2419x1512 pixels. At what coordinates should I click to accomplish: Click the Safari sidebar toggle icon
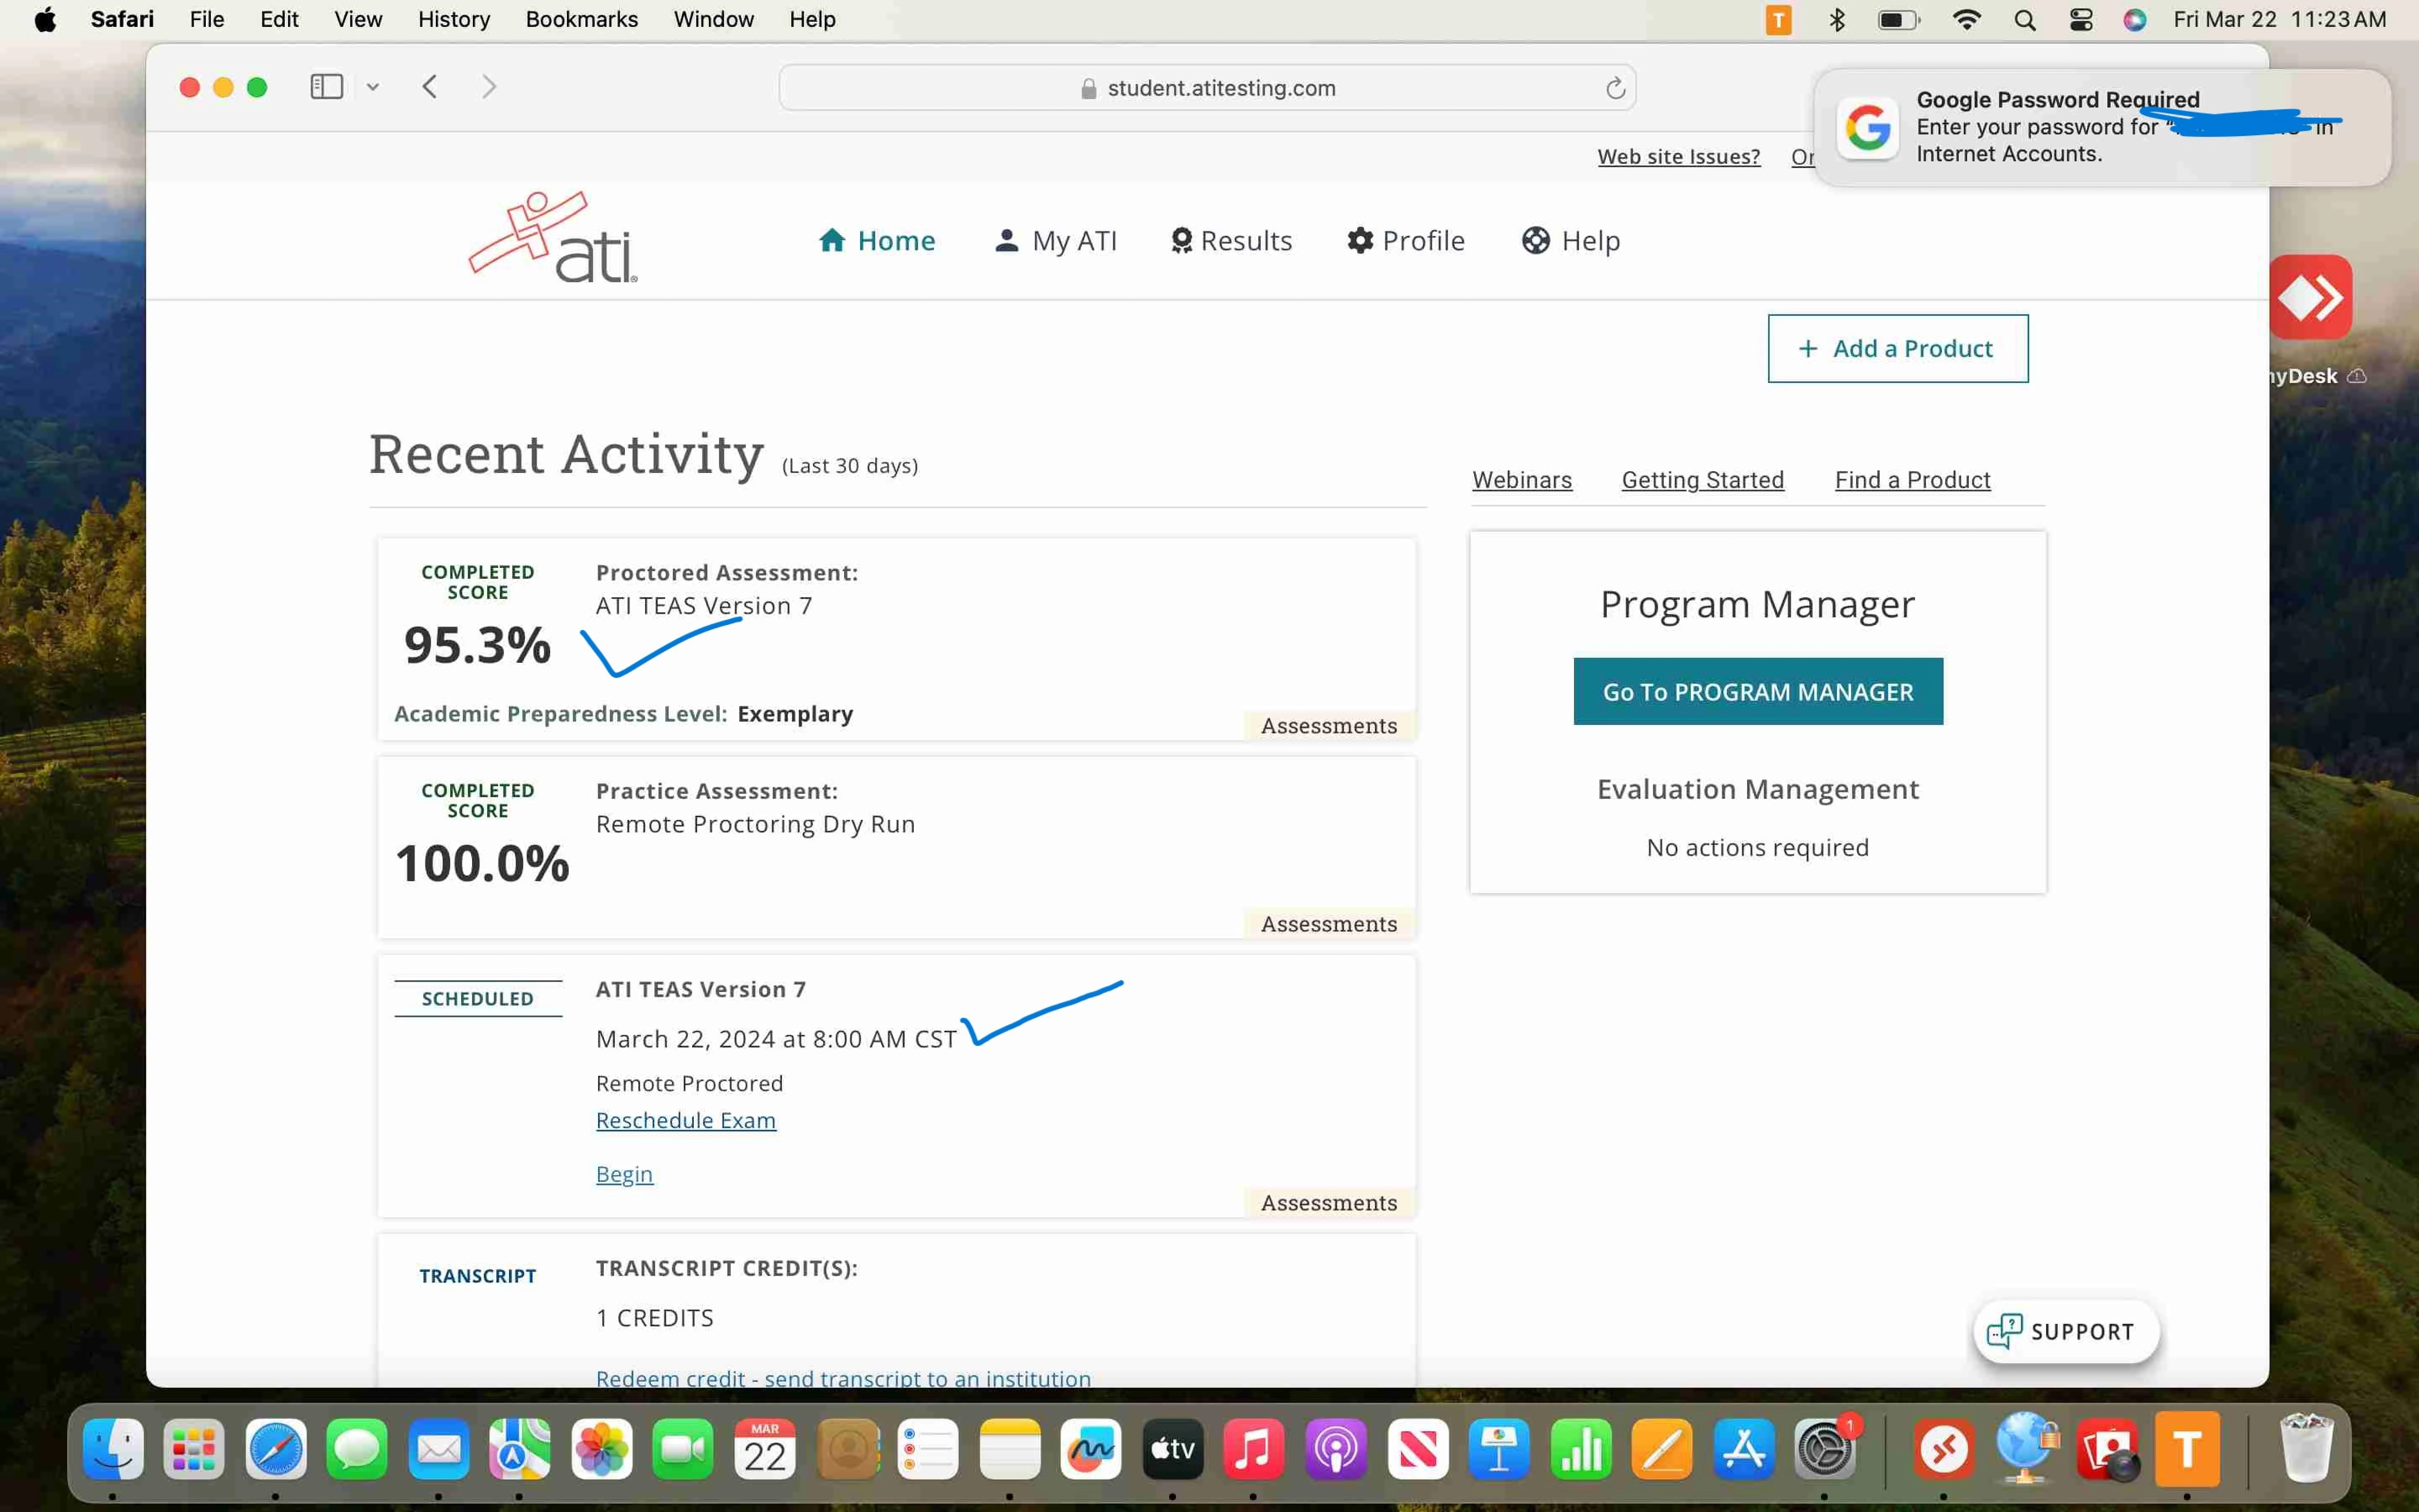point(326,87)
